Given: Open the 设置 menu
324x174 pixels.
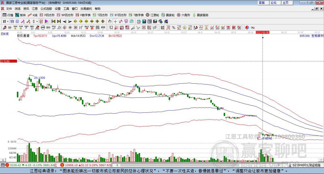Looking at the screenshot, I should (58, 9).
